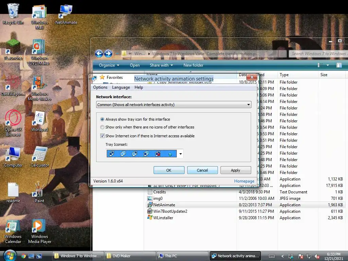This screenshot has height=261, width=348.
Task: Switch to Windows 7 to Windows taskbar button
Action: [x=78, y=256]
